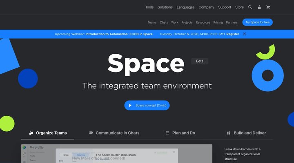Dismiss the webinar banner with X
This screenshot has height=163, width=294.
point(245,34)
